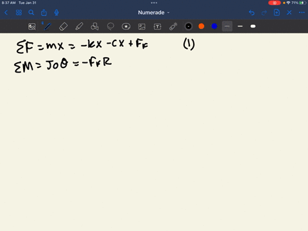Add a new page
The width and height of the screenshot is (308, 231).
tap(277, 12)
